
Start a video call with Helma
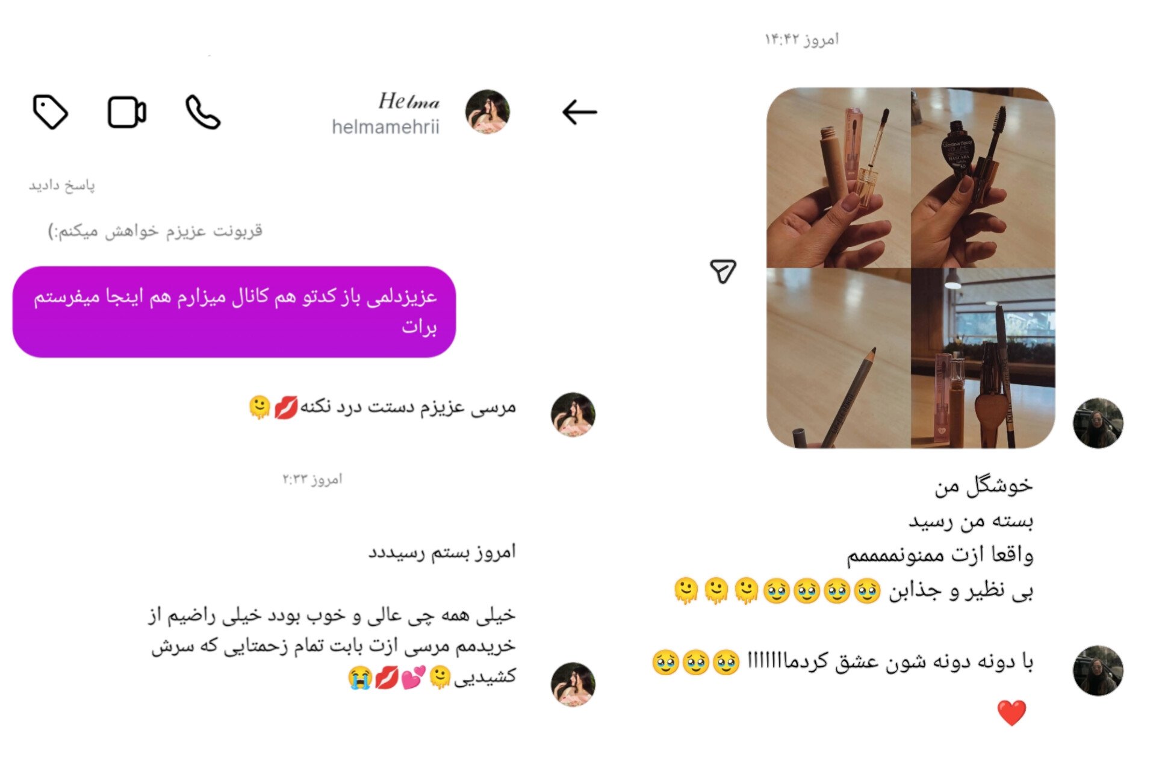click(x=127, y=112)
